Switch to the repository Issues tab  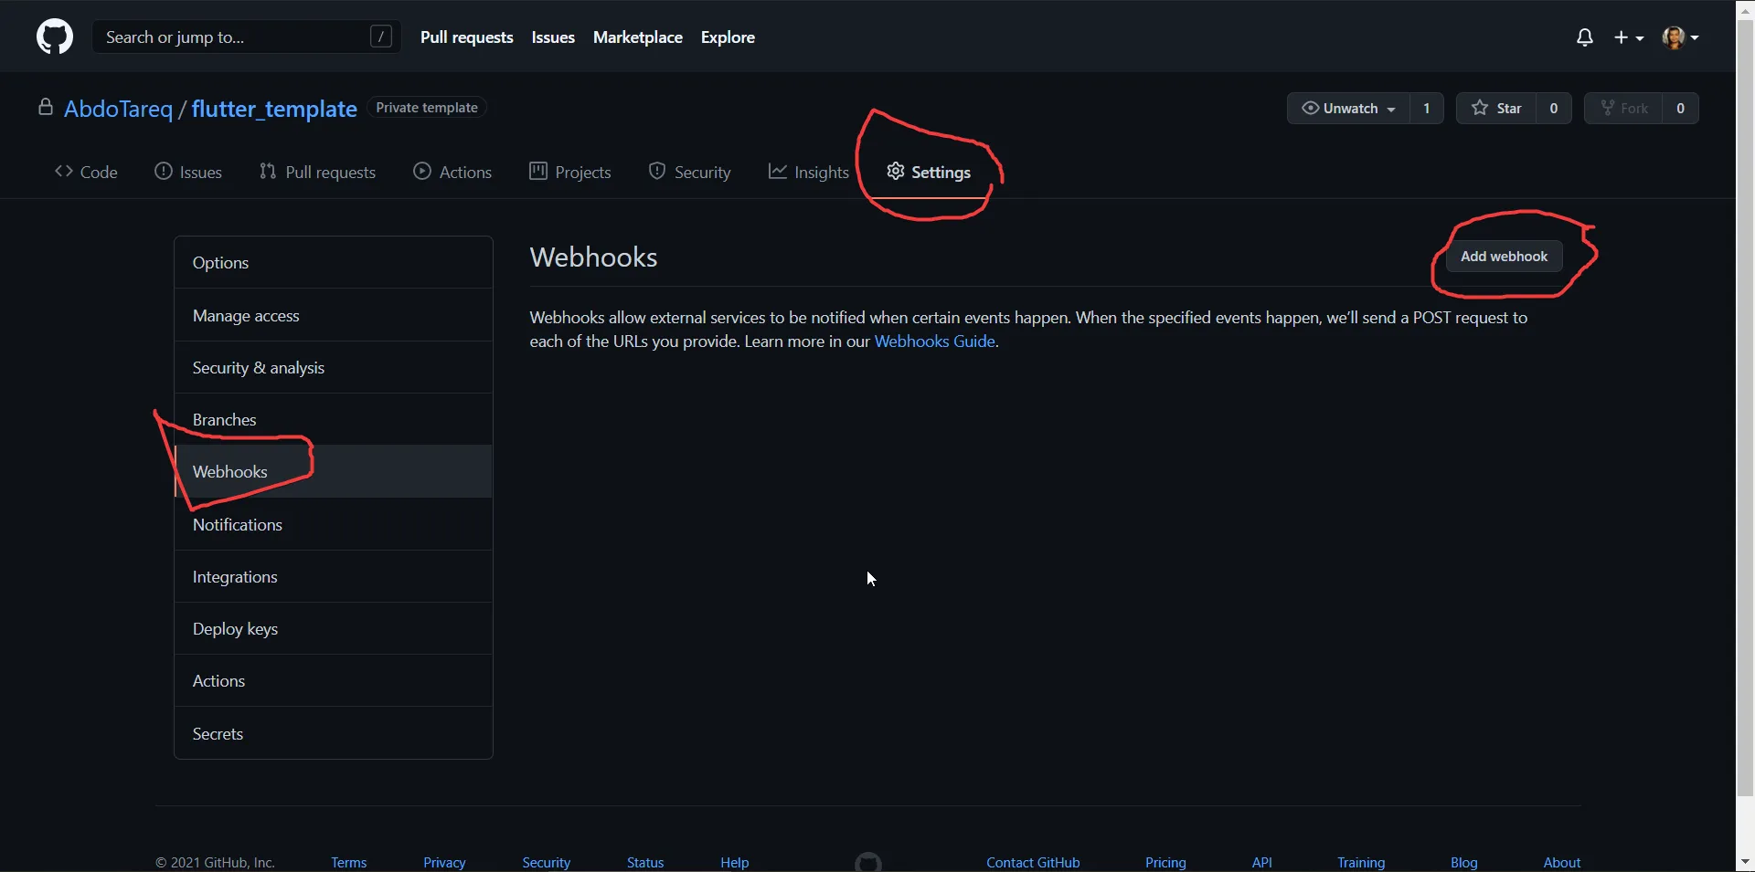pos(188,172)
